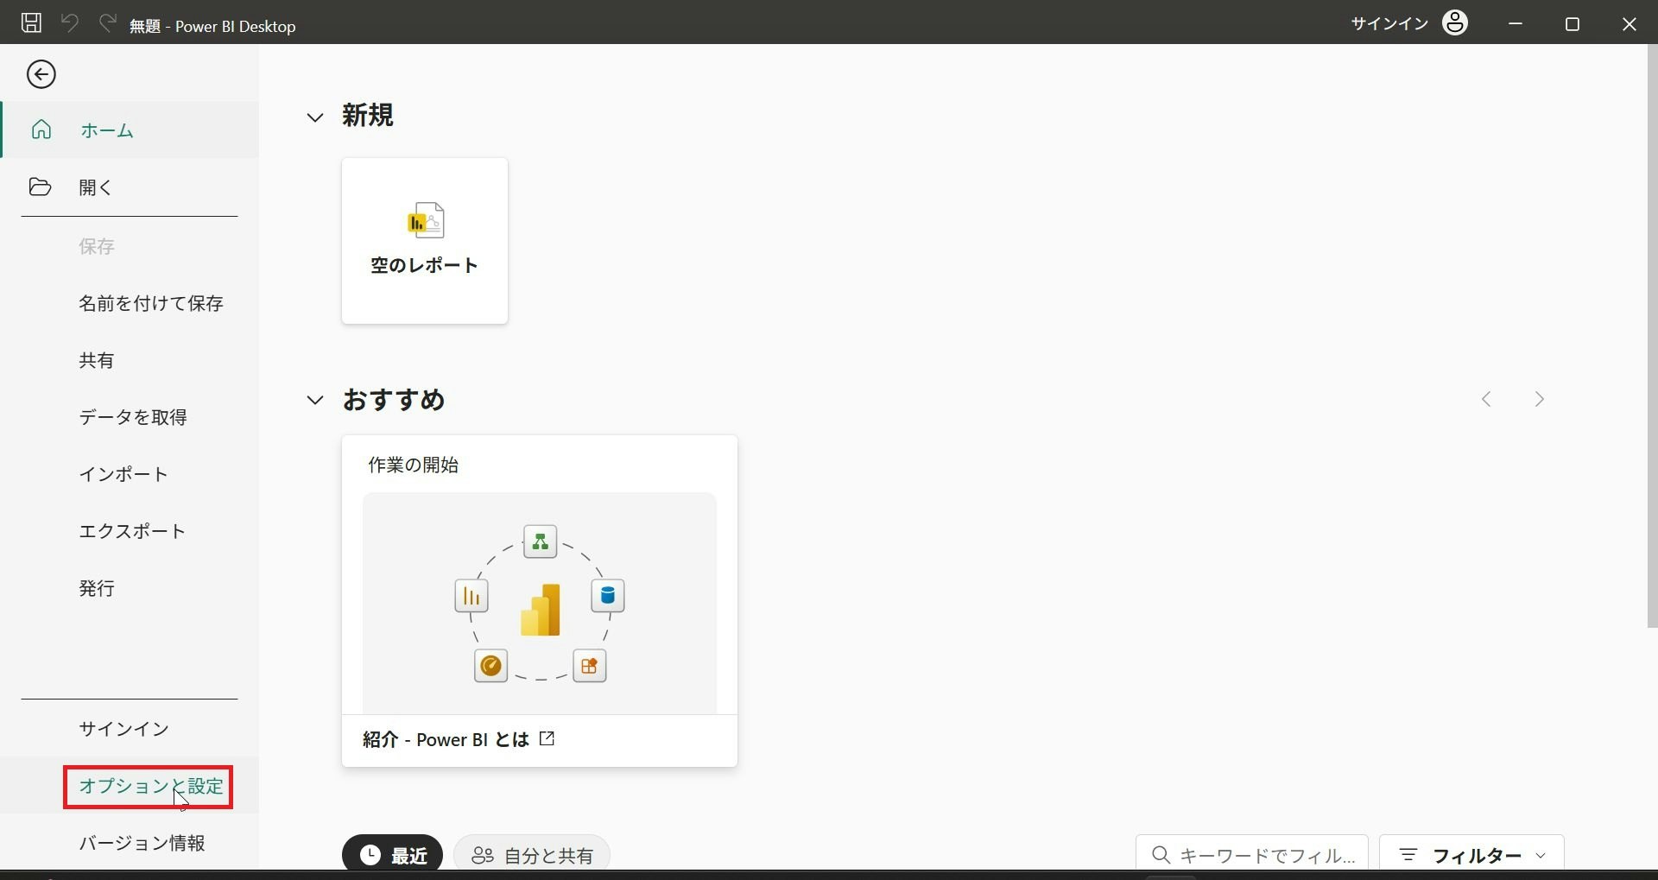
Task: Click the keyword filter input field
Action: (x=1252, y=854)
